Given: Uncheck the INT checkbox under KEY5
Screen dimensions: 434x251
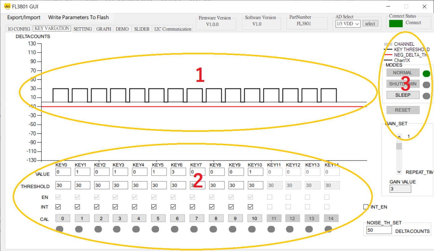Looking at the screenshot, I should pyautogui.click(x=154, y=207).
